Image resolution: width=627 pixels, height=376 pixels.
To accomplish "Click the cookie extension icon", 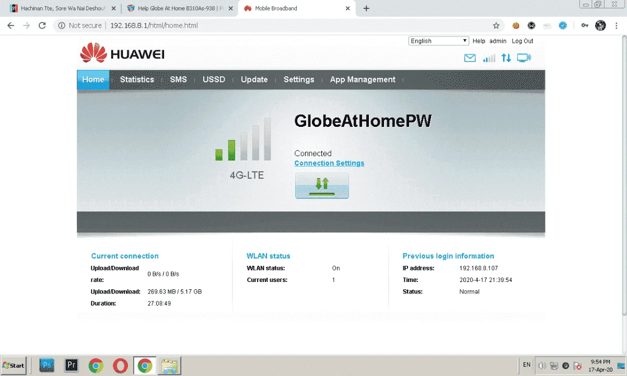I will (516, 25).
